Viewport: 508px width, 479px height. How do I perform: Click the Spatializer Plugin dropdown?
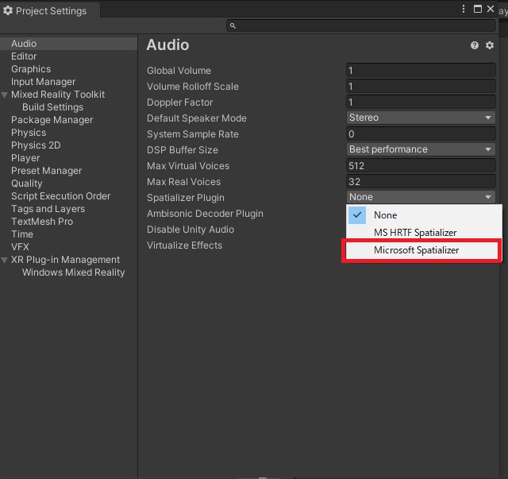coord(421,197)
